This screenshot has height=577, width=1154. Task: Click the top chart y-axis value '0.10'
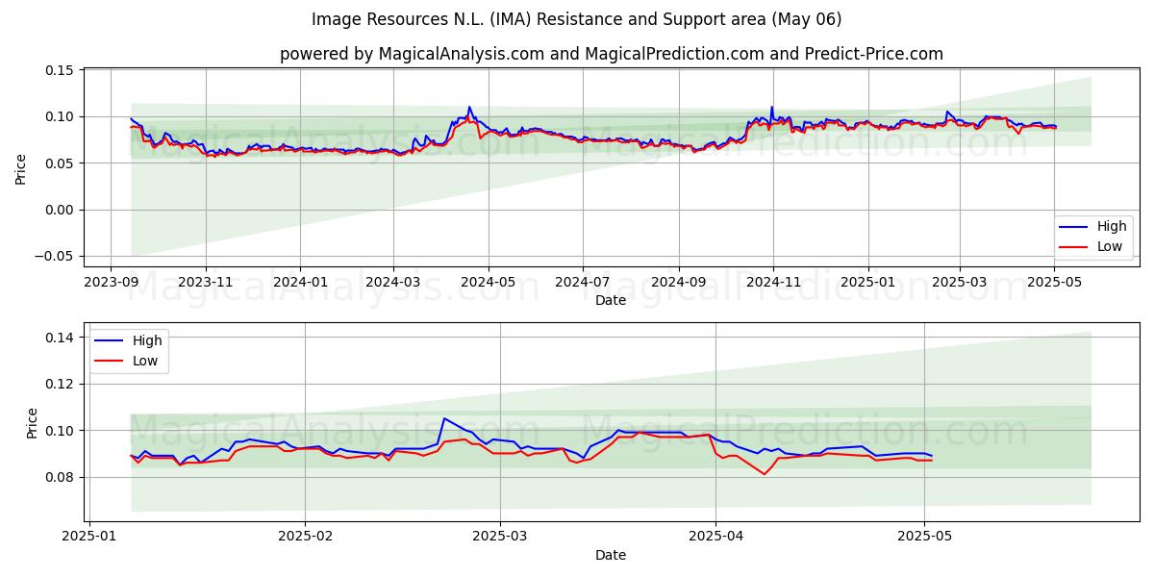[x=60, y=117]
